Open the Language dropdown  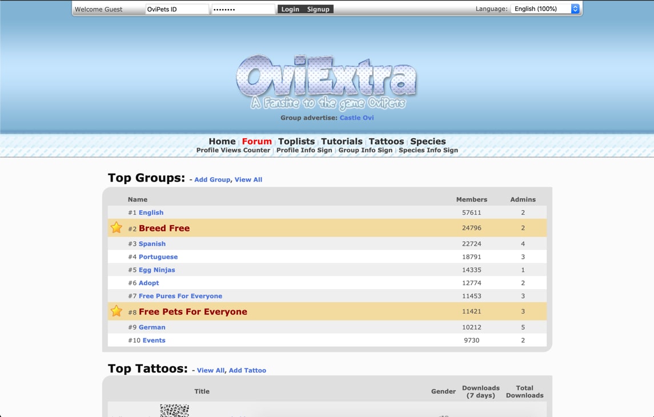point(545,9)
